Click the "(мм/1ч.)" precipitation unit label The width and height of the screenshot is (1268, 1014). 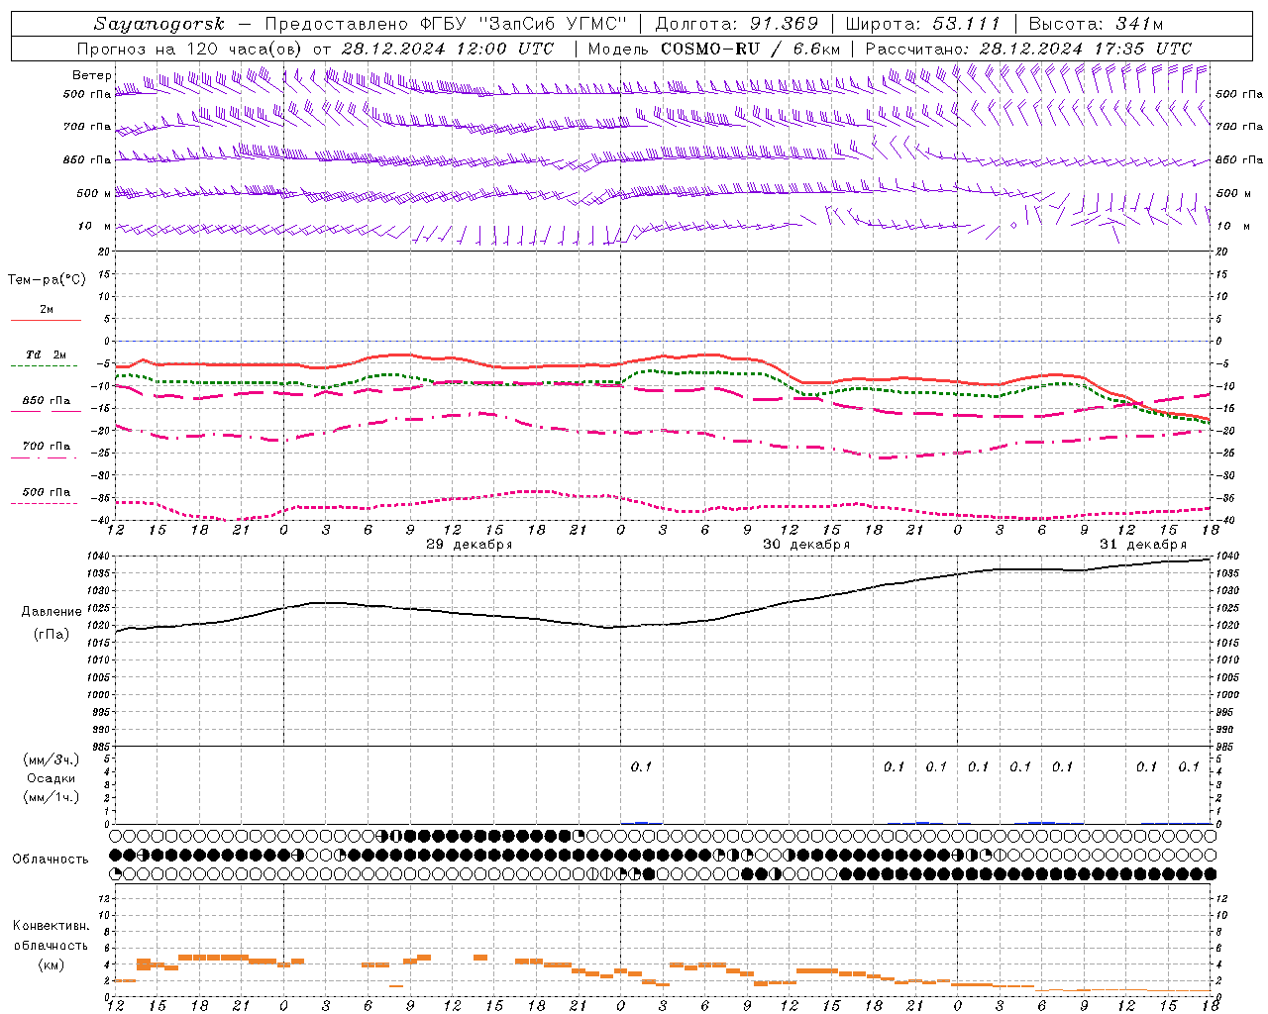pyautogui.click(x=52, y=797)
